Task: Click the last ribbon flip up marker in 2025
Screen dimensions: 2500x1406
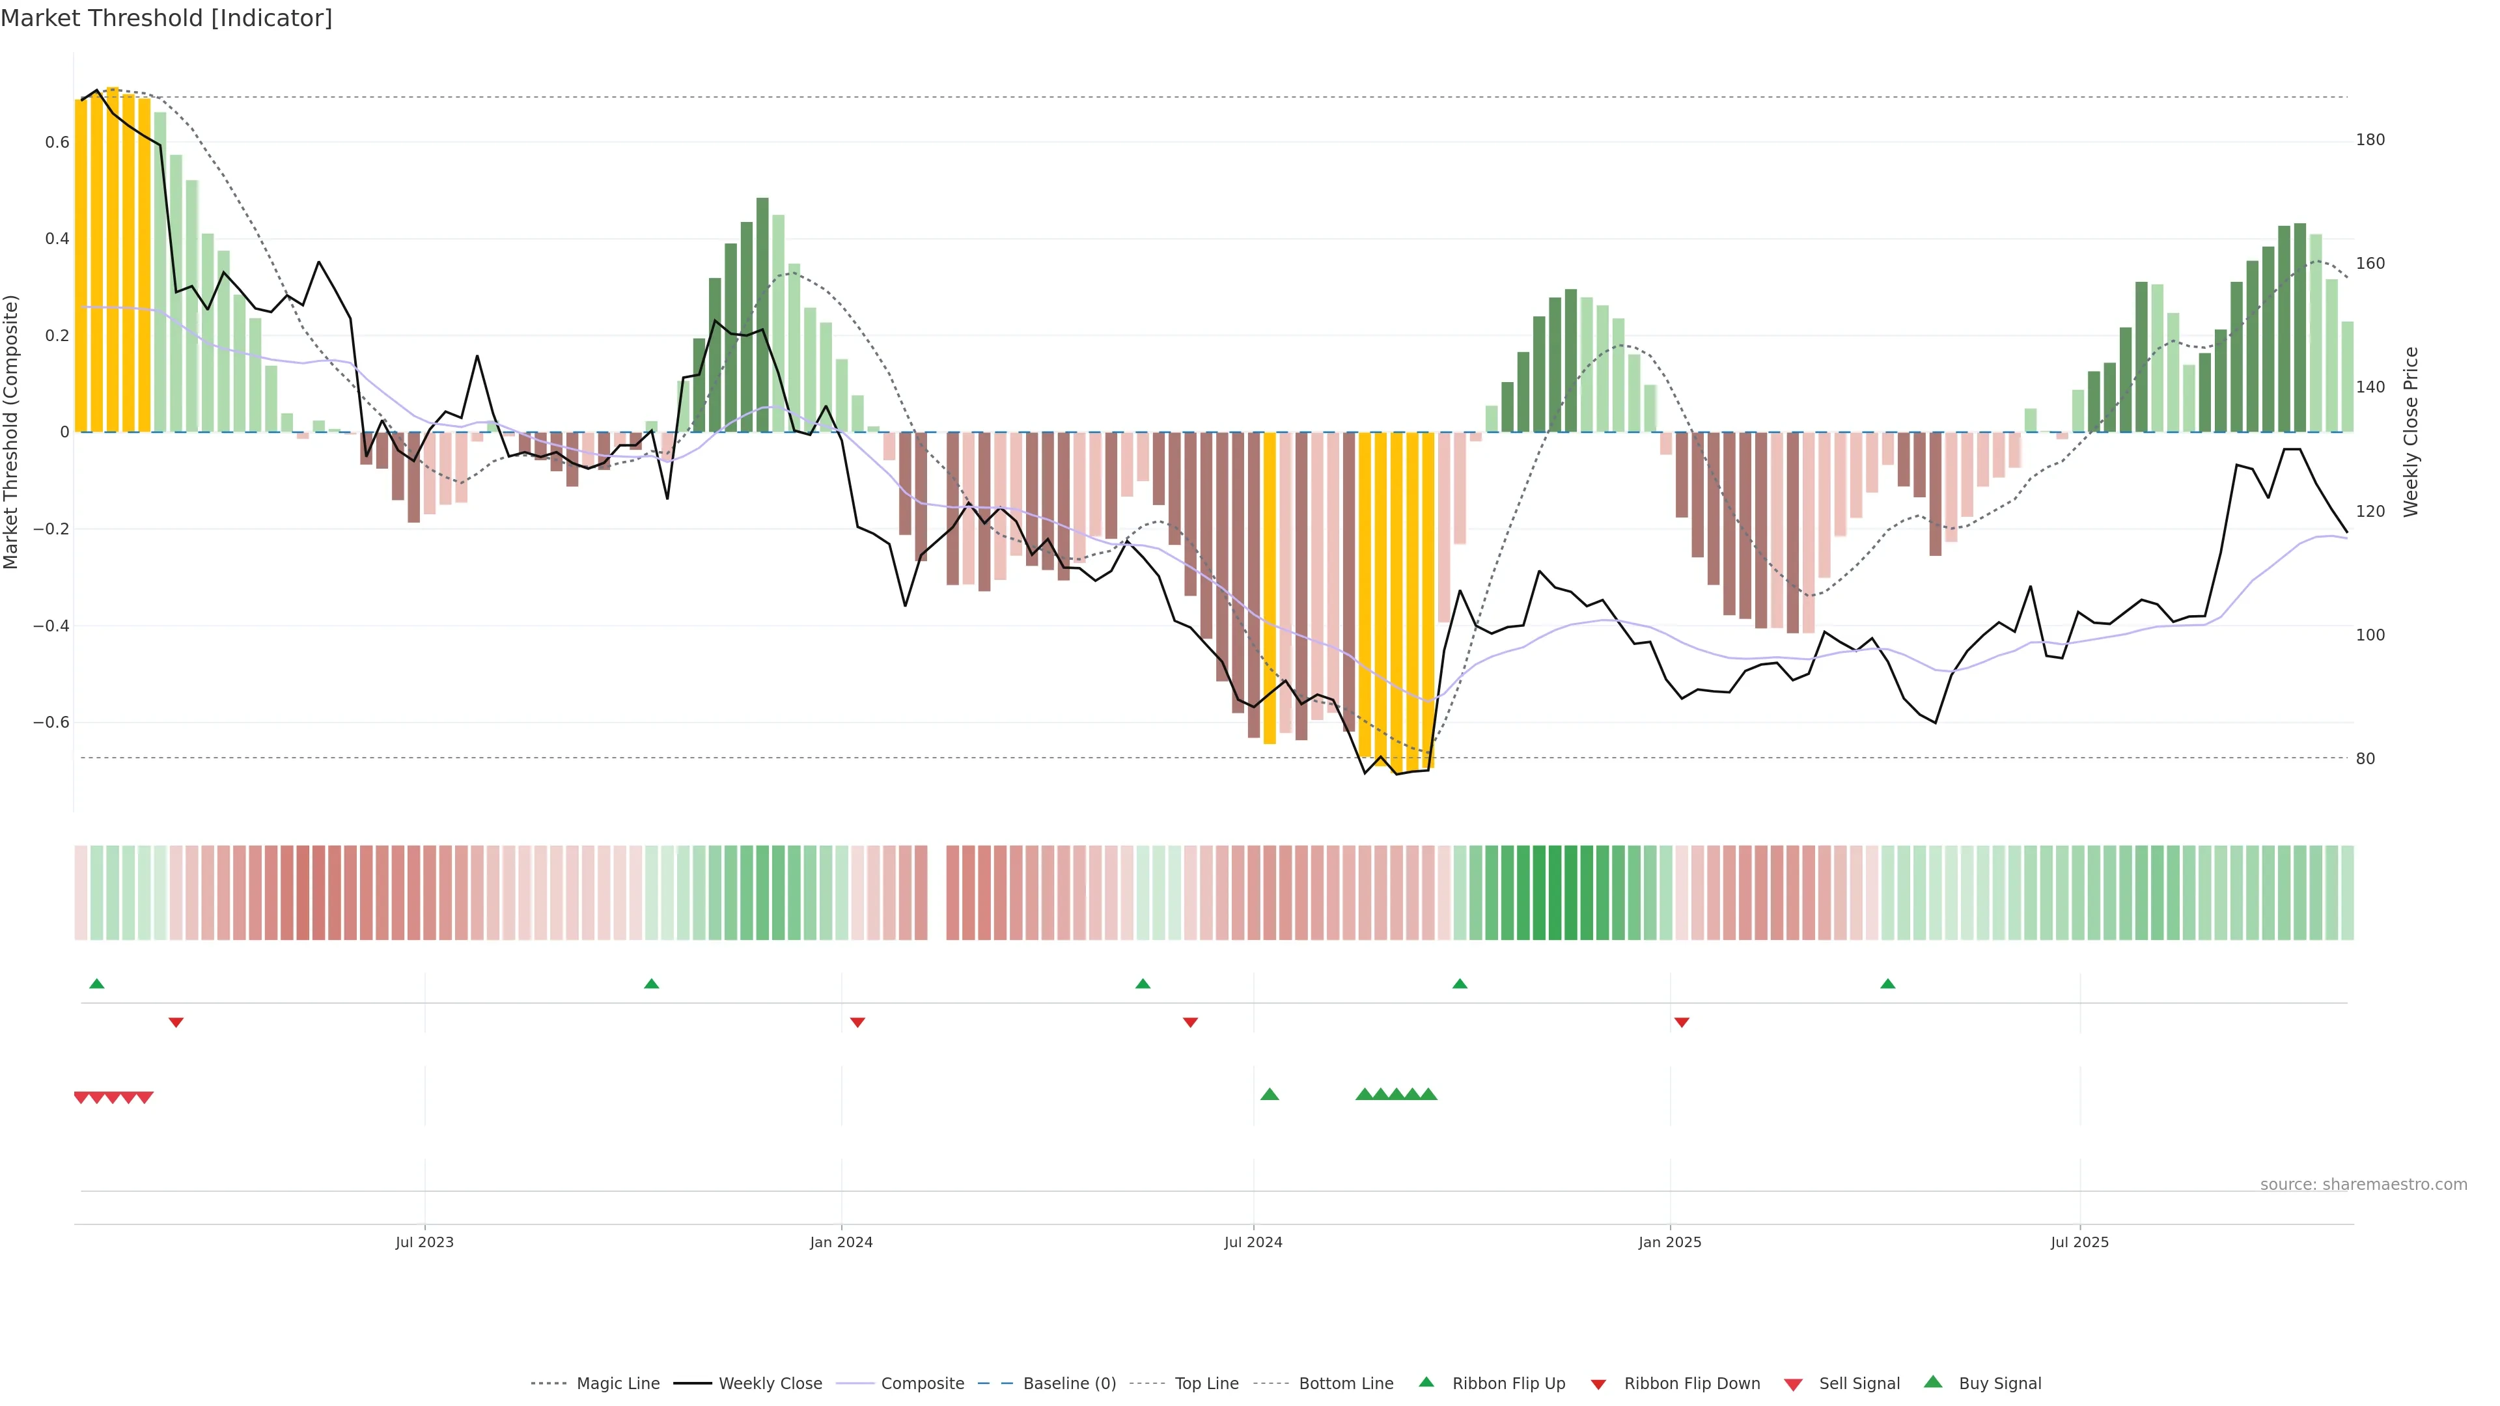Action: coord(1887,984)
